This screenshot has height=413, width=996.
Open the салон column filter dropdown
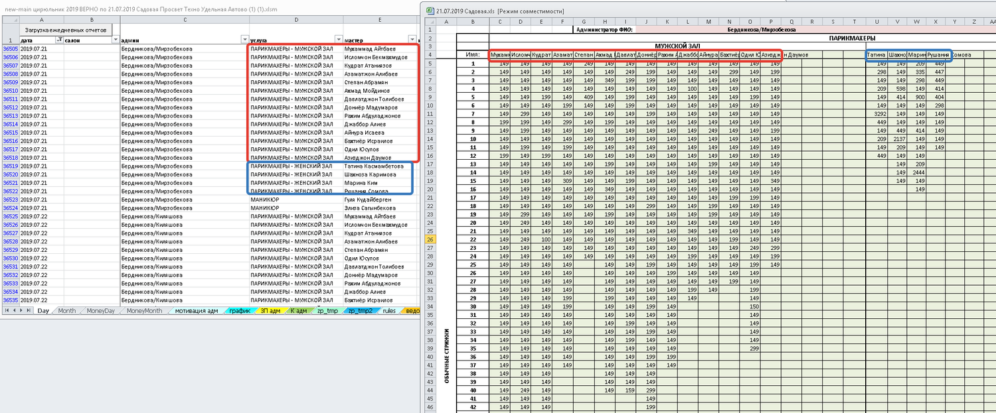pos(115,40)
